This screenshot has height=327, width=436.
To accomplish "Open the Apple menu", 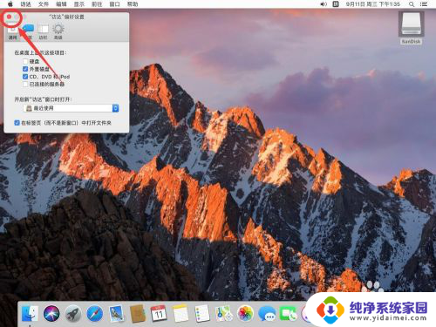I will click(x=10, y=4).
